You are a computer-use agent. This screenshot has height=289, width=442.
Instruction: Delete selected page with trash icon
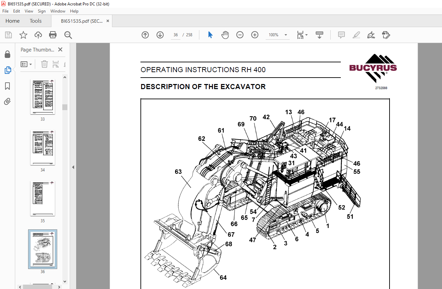tap(44, 64)
